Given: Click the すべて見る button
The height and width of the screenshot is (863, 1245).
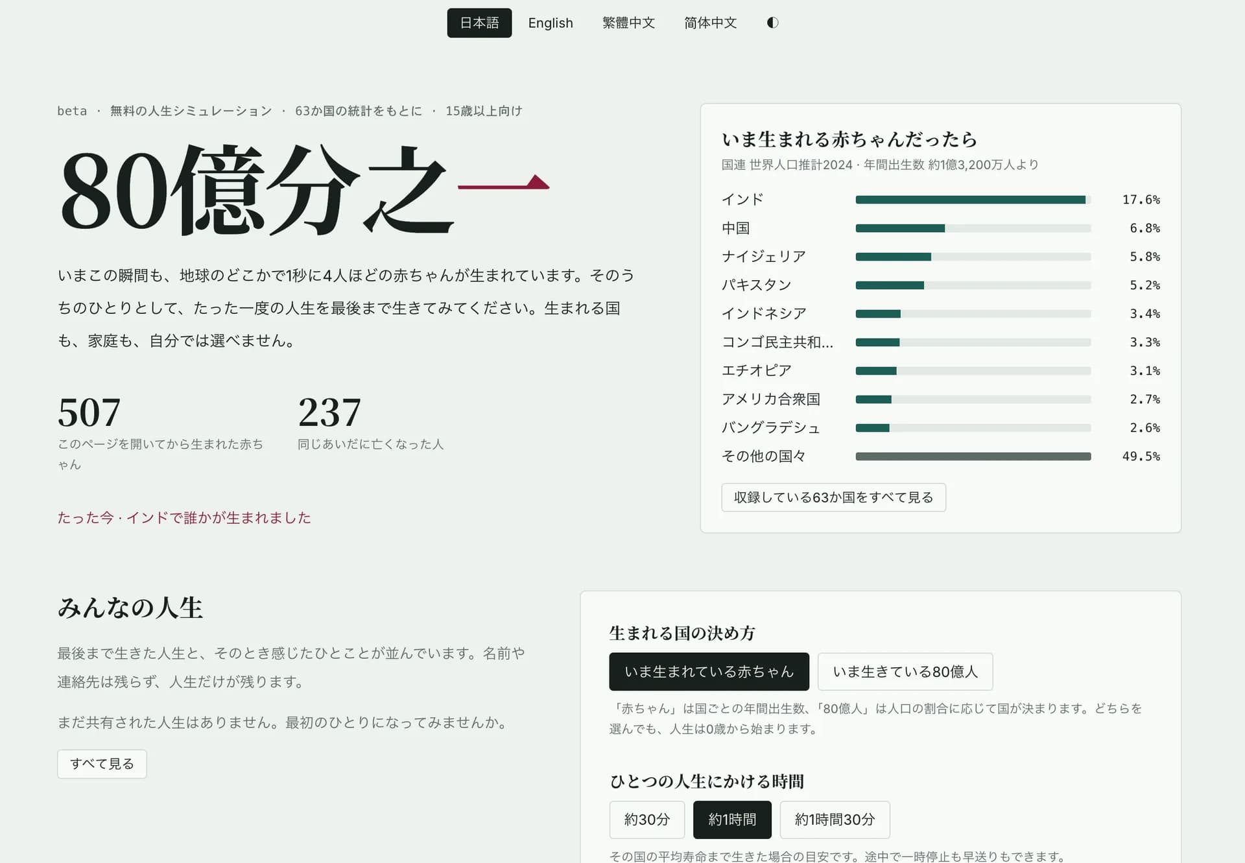Looking at the screenshot, I should click(x=102, y=764).
